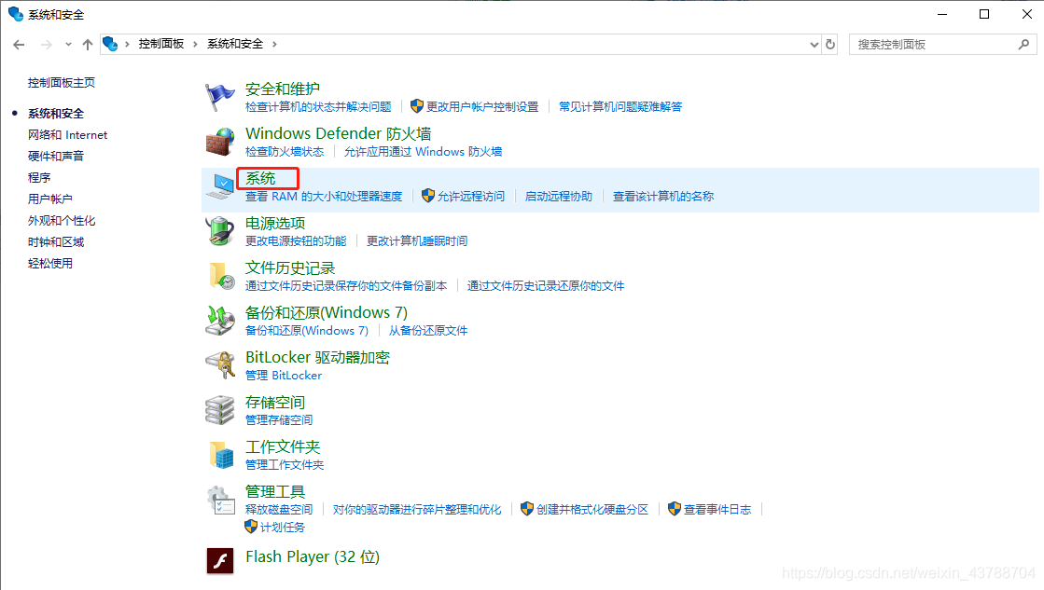Open 更改用户帐户控制设置 link
The image size is (1044, 590).
pos(482,106)
